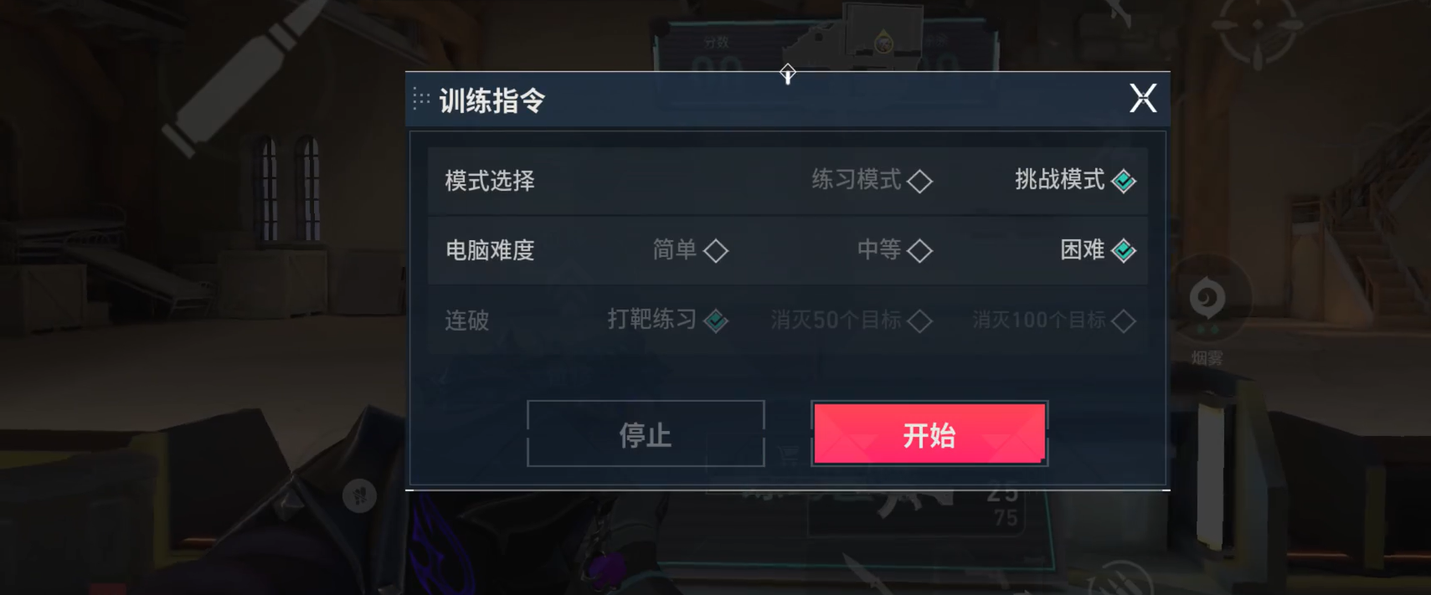The height and width of the screenshot is (595, 1431).
Task: Close the 训练指令 dialog with X
Action: 1143,99
